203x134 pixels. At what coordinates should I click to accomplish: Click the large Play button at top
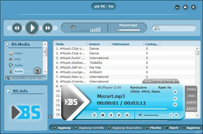(32, 28)
